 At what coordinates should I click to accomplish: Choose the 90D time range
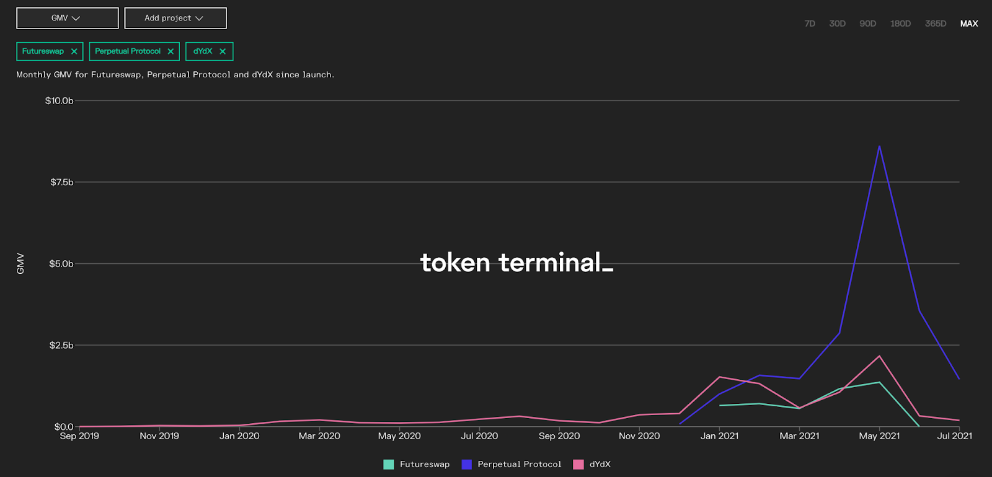pyautogui.click(x=867, y=24)
